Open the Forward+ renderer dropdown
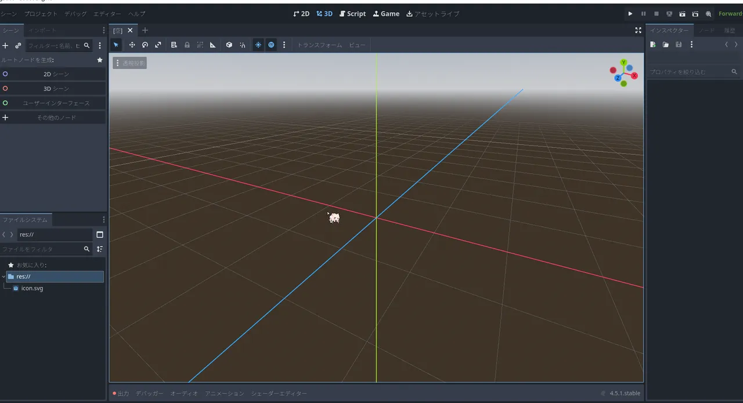Image resolution: width=743 pixels, height=403 pixels. [x=730, y=14]
